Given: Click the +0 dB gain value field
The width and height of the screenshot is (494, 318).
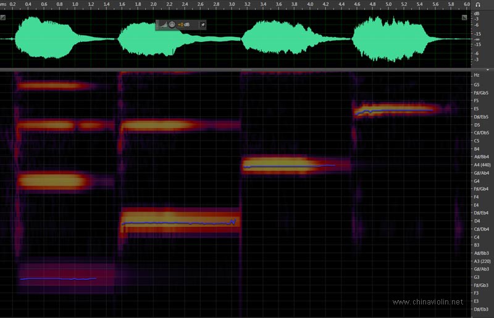Looking at the screenshot, I should click(x=184, y=25).
